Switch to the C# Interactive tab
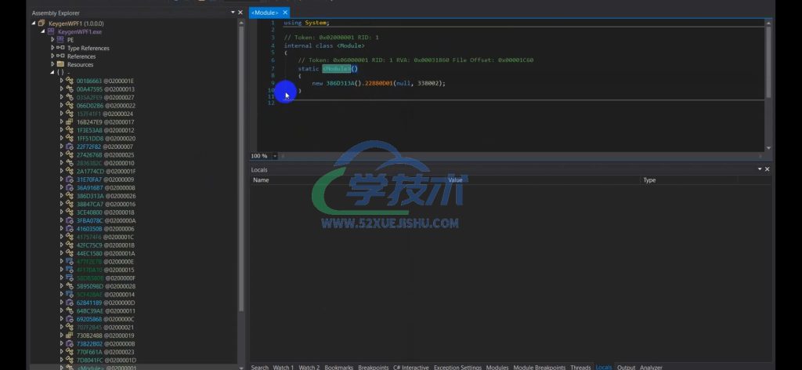This screenshot has width=802, height=370. point(410,367)
